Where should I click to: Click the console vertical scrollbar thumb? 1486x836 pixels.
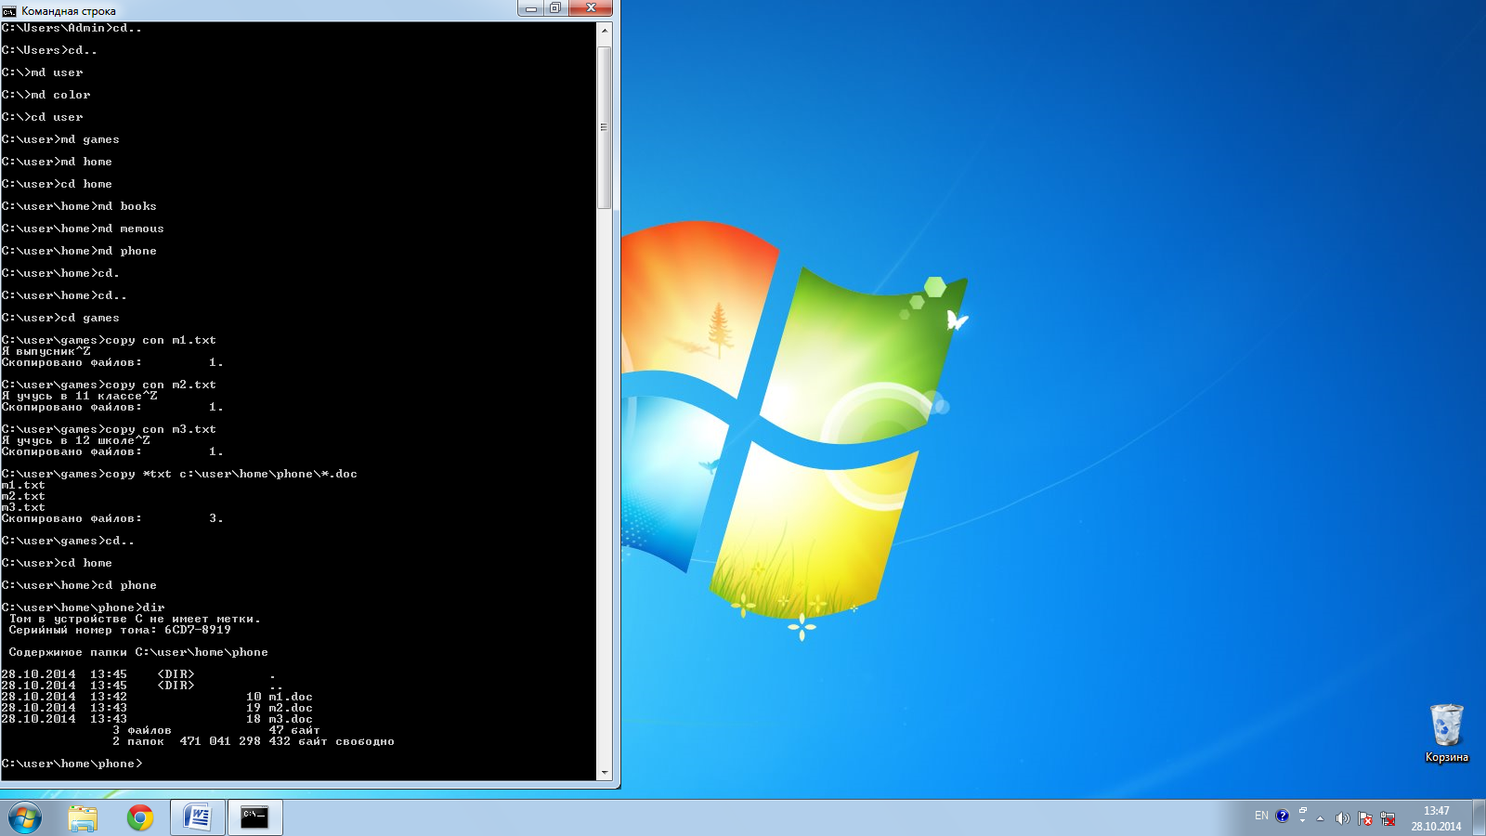[x=605, y=127]
